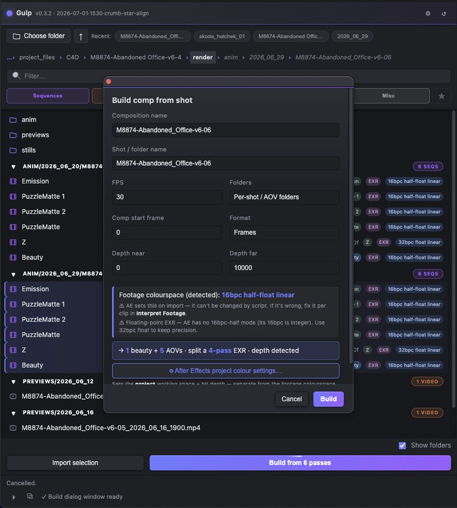Click the Depth far field showing 10000
The image size is (457, 508).
tap(284, 267)
